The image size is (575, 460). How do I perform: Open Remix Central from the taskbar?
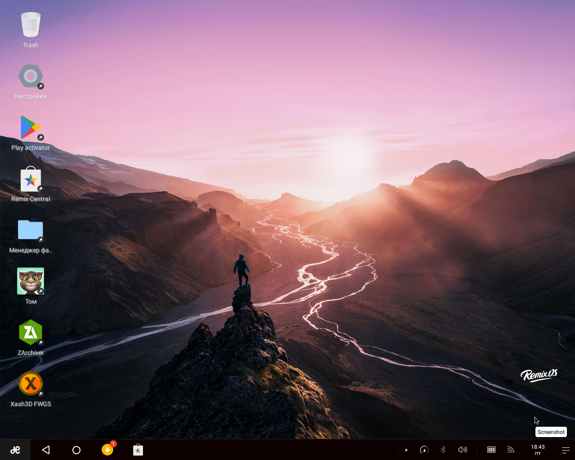(x=138, y=450)
